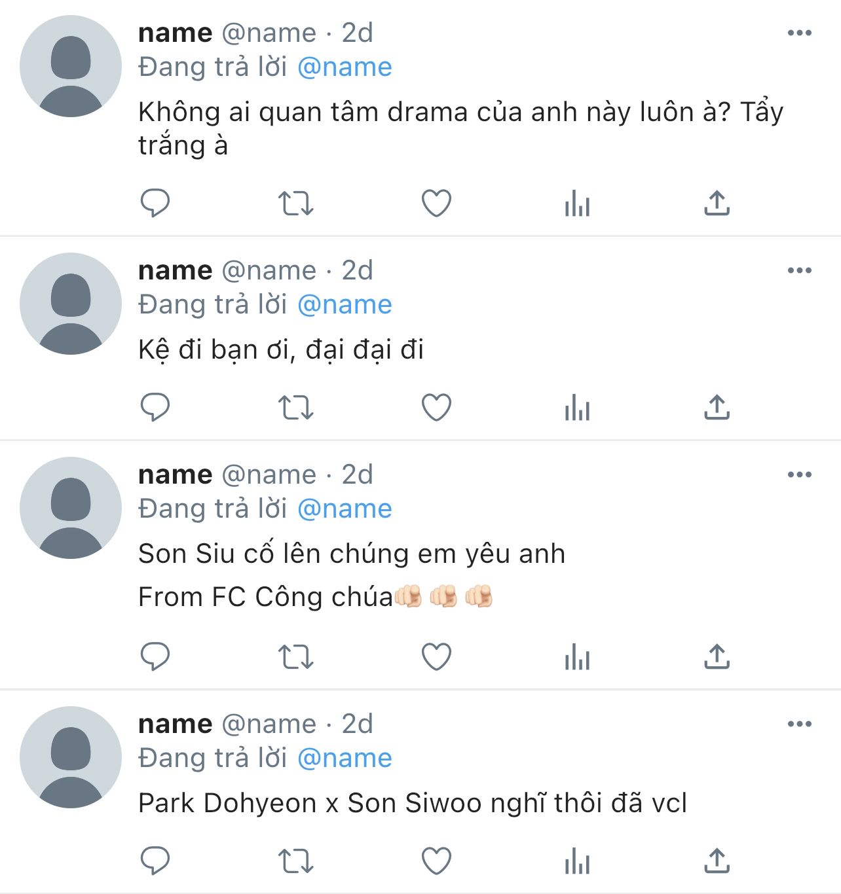Open @name mention link in "Không ai quan tâm" tweet
Screen dimensions: 841x894
point(345,67)
